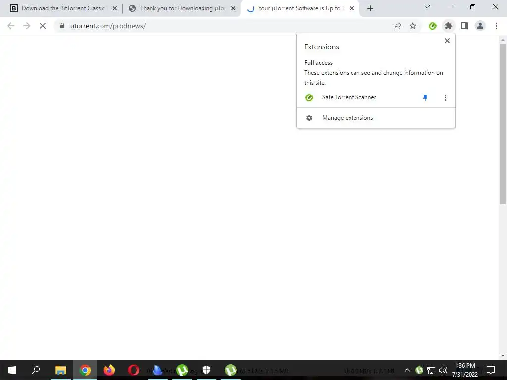Open the Windows Start menu
Viewport: 507px width, 380px height.
coord(12,370)
